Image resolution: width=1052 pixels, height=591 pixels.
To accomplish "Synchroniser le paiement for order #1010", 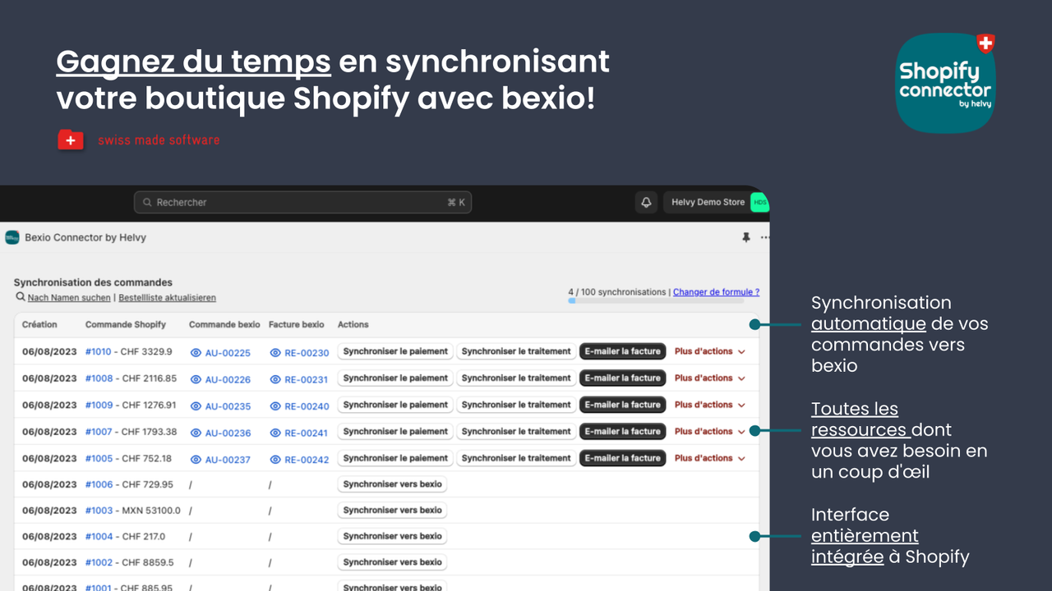I will (x=395, y=351).
